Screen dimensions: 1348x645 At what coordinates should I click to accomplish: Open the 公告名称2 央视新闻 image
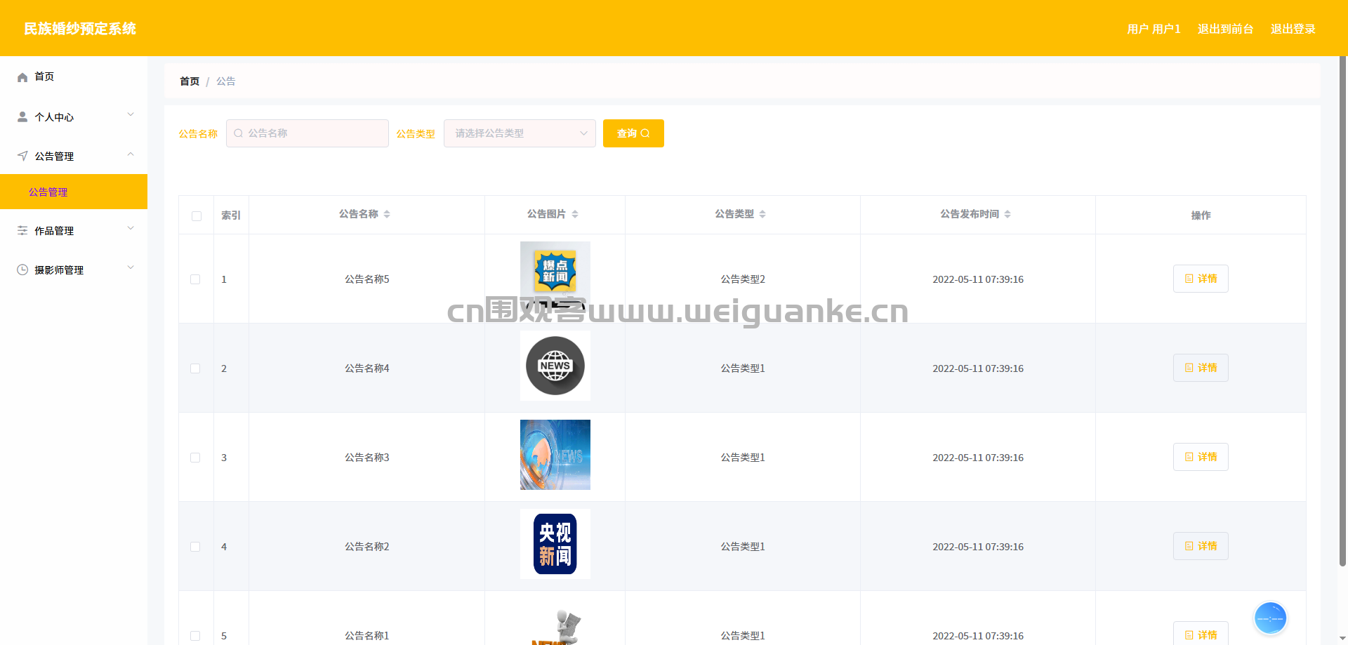click(x=555, y=544)
